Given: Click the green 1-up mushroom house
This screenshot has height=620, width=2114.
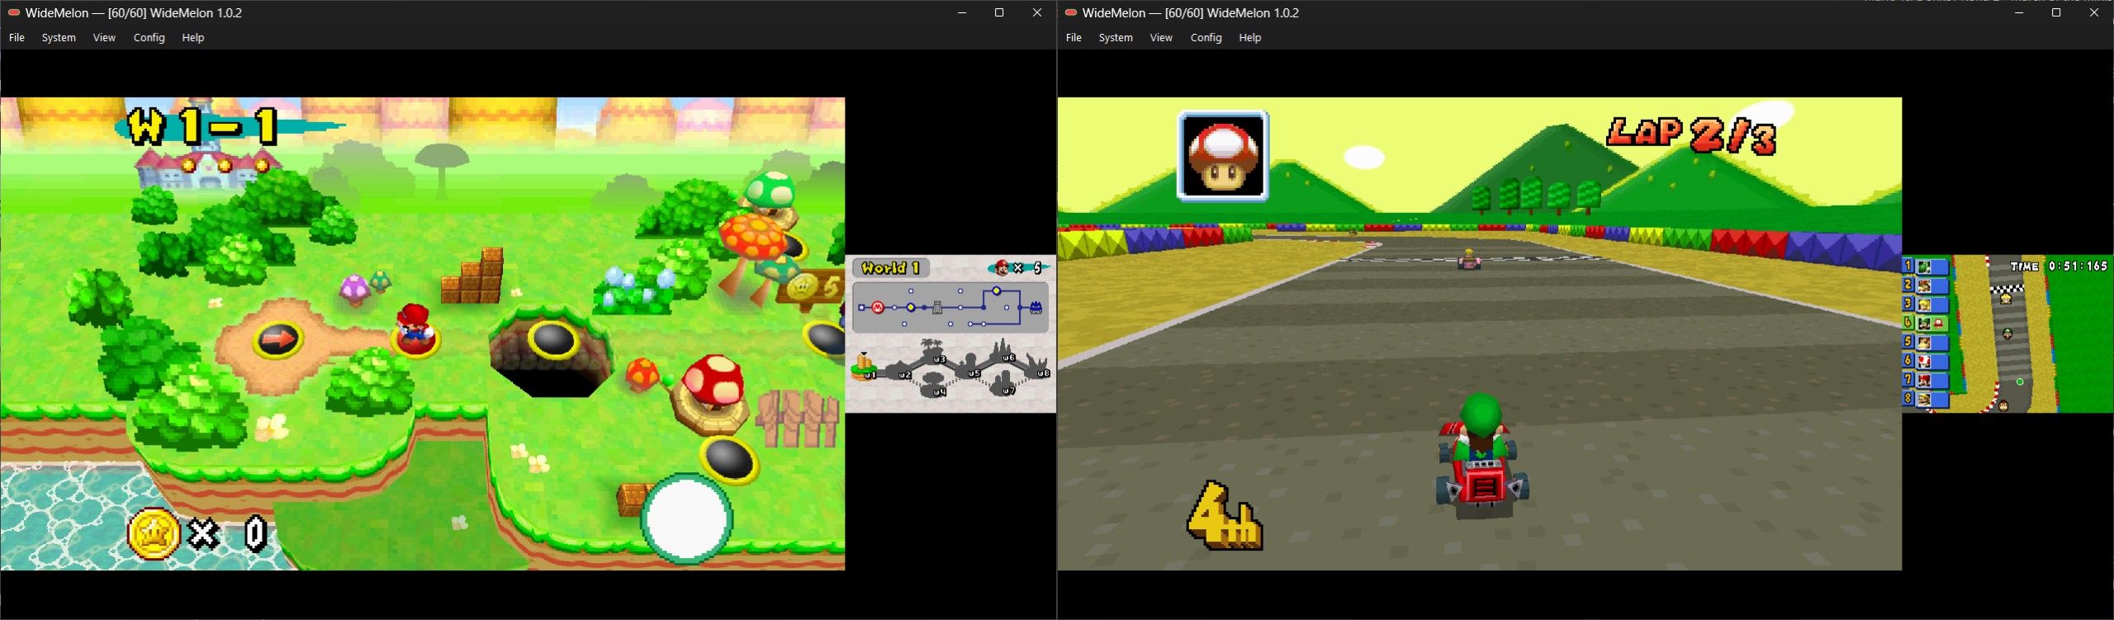Looking at the screenshot, I should [769, 190].
